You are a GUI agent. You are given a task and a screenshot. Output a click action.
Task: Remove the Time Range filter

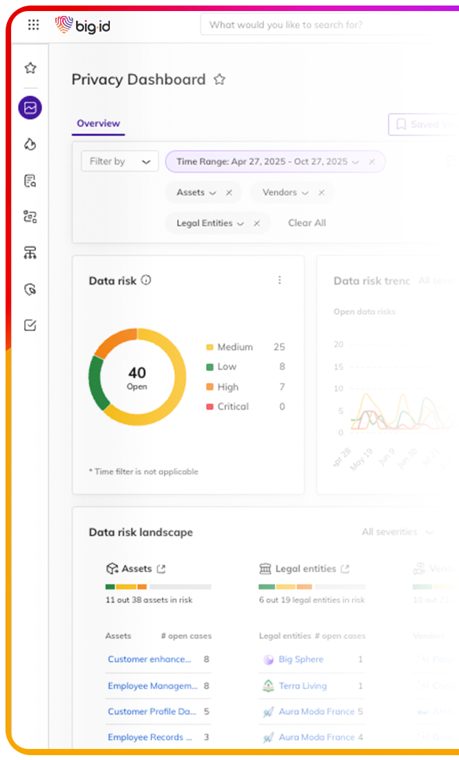point(372,162)
